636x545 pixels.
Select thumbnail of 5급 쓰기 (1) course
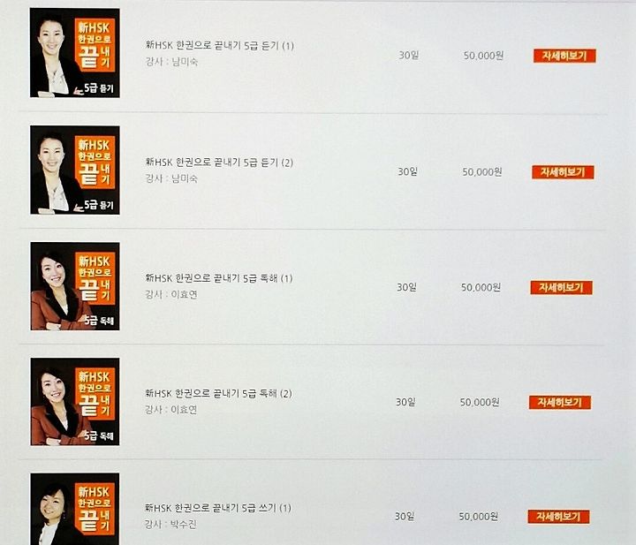point(74,509)
